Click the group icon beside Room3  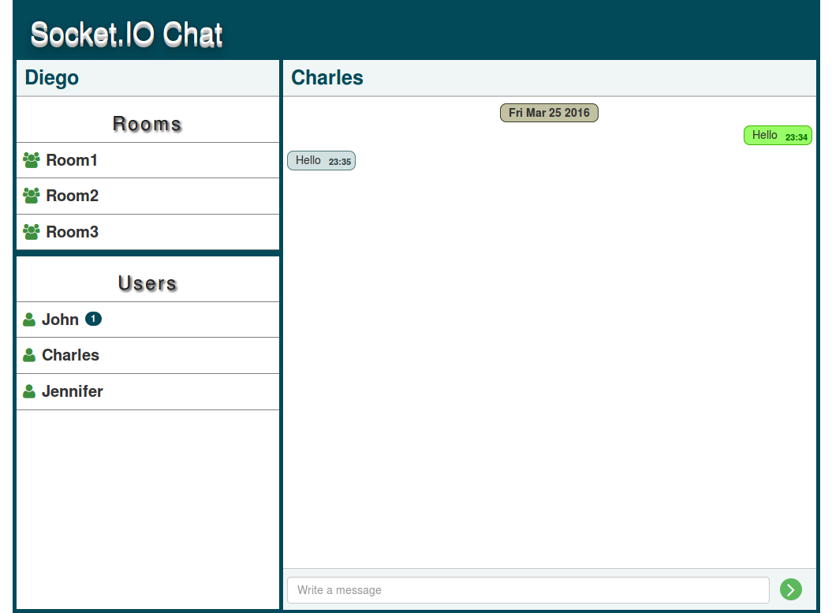pyautogui.click(x=32, y=232)
